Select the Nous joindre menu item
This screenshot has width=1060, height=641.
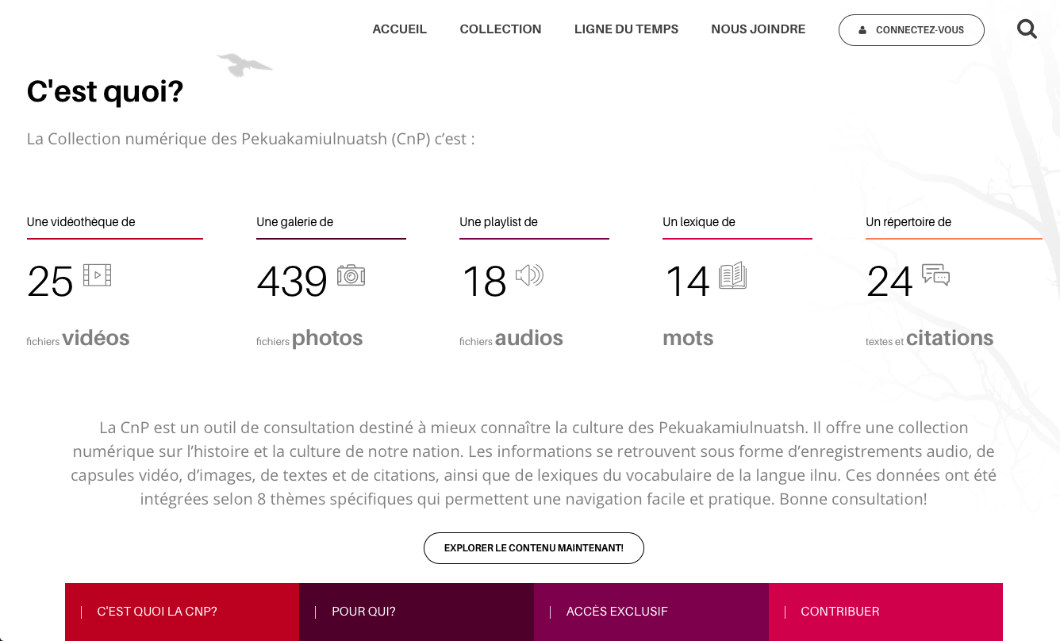click(758, 29)
